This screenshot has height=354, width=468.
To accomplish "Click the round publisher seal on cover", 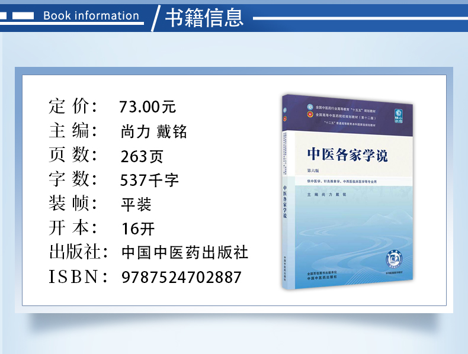I will (394, 259).
